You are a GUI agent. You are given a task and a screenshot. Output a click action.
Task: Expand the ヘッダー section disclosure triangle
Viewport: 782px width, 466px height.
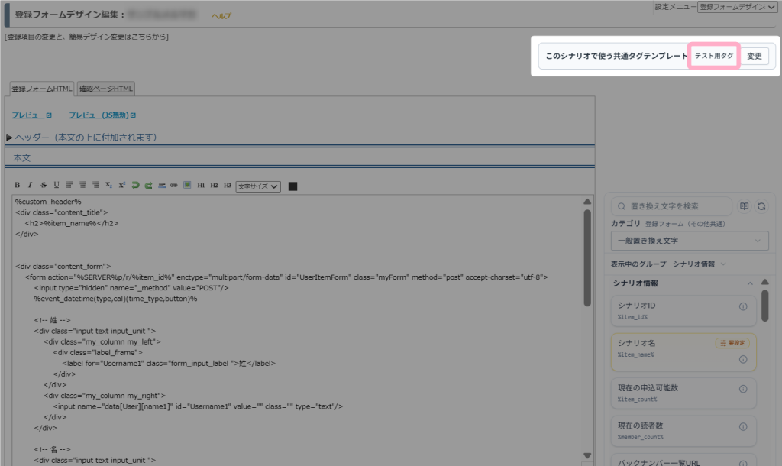(x=9, y=138)
